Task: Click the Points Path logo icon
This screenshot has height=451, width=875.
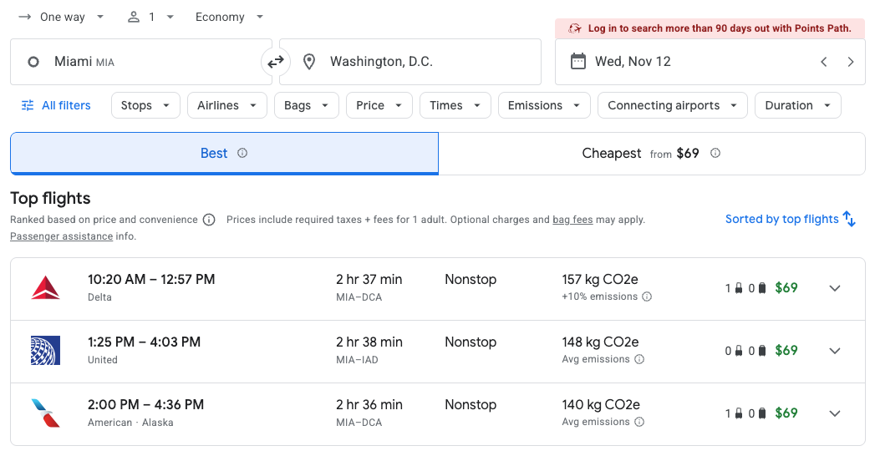Action: [x=574, y=28]
